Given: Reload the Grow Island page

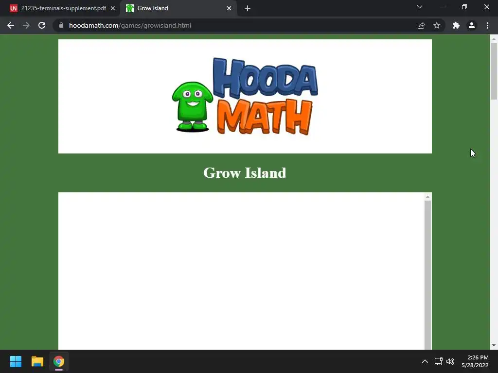Looking at the screenshot, I should [42, 25].
